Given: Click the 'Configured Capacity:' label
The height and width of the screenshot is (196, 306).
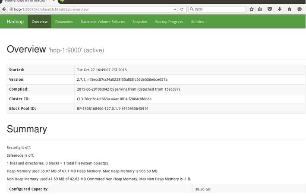Looking at the screenshot, I should (28, 189).
